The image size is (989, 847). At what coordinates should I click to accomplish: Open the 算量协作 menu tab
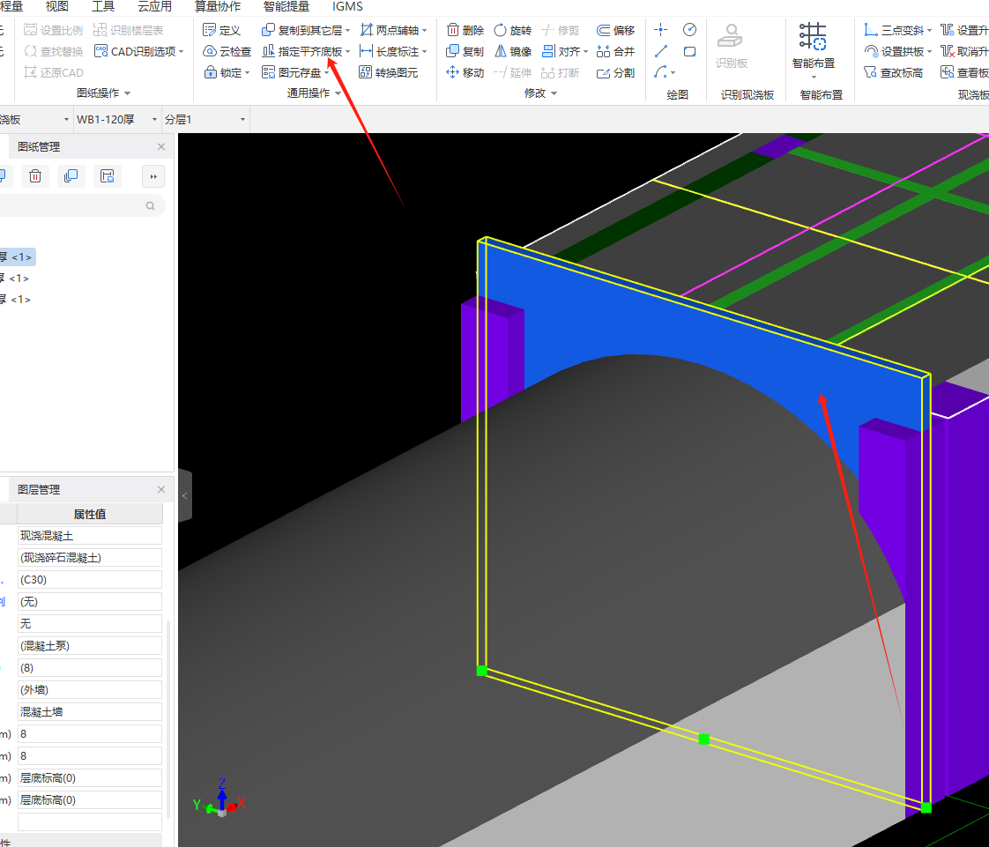point(218,6)
